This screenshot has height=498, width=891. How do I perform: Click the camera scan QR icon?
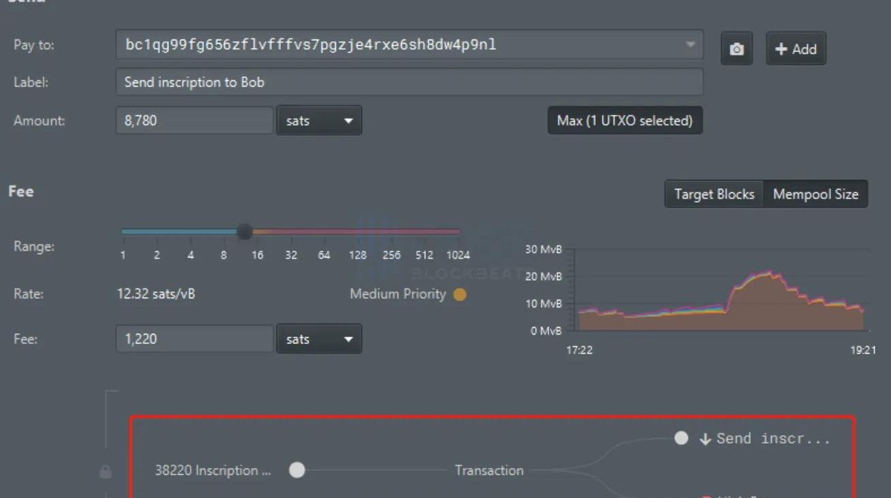pyautogui.click(x=736, y=49)
